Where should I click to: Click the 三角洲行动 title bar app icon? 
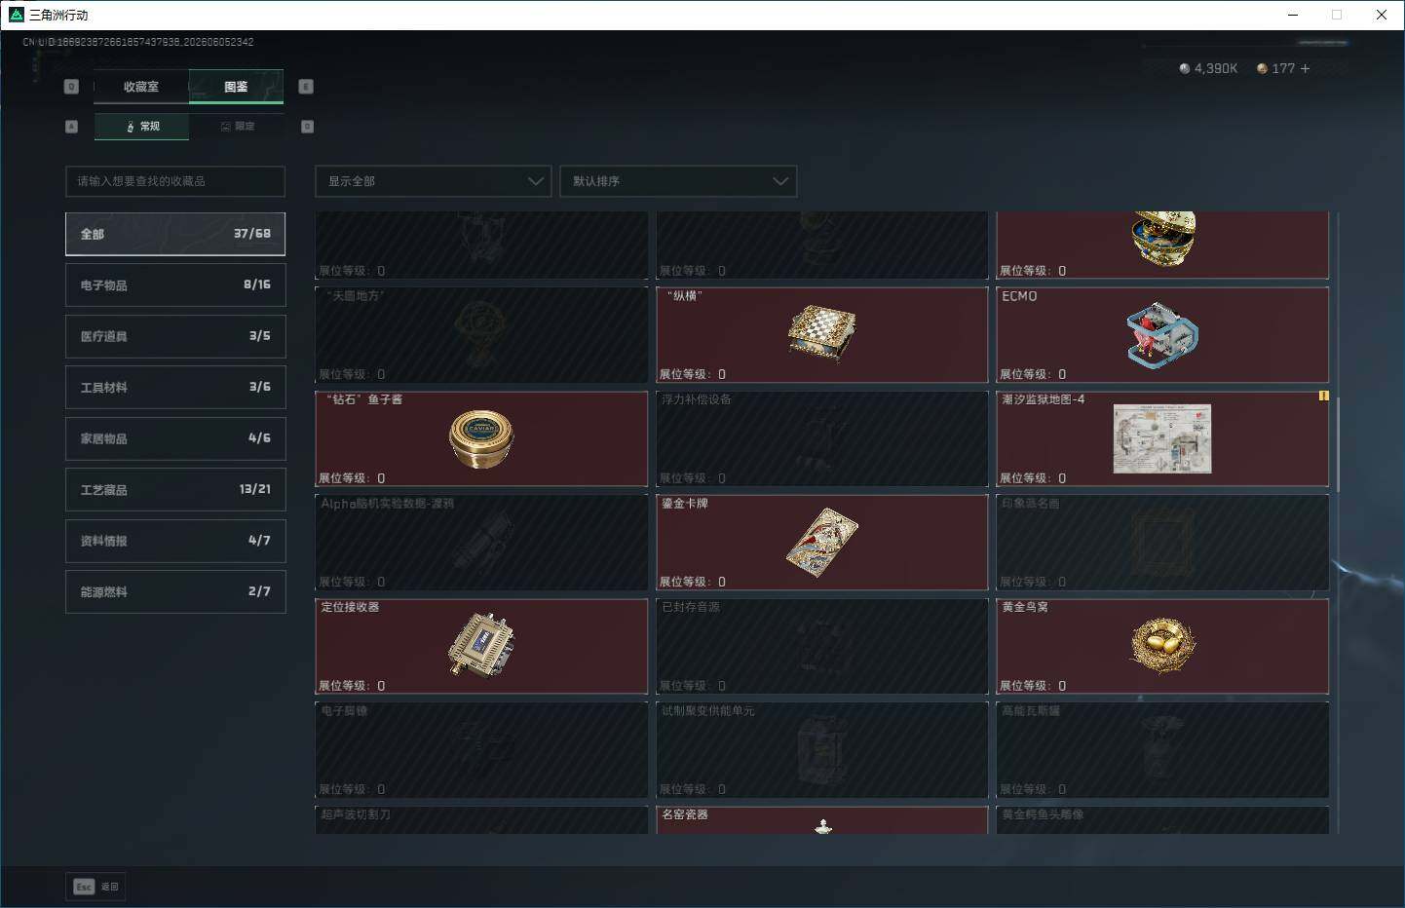point(16,15)
